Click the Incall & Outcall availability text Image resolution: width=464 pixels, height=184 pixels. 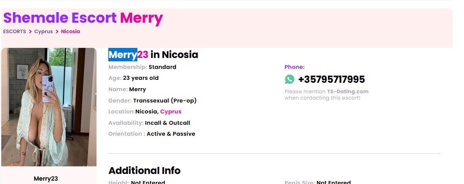(167, 123)
